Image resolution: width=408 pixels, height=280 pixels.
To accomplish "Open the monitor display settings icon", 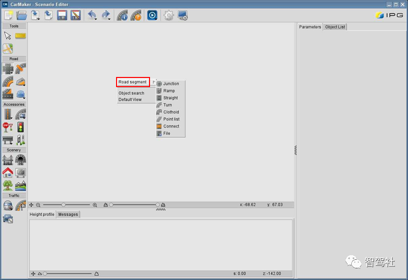I will 182,15.
